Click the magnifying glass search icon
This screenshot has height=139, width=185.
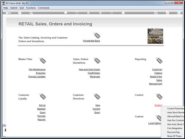(x=31, y=13)
